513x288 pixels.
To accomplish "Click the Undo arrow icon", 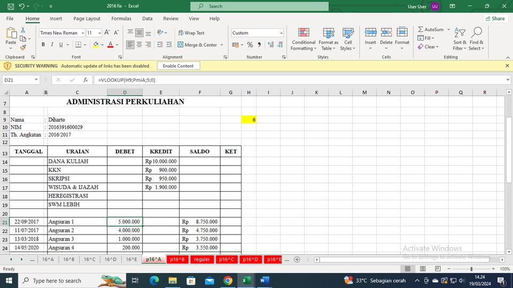I will click(21, 6).
